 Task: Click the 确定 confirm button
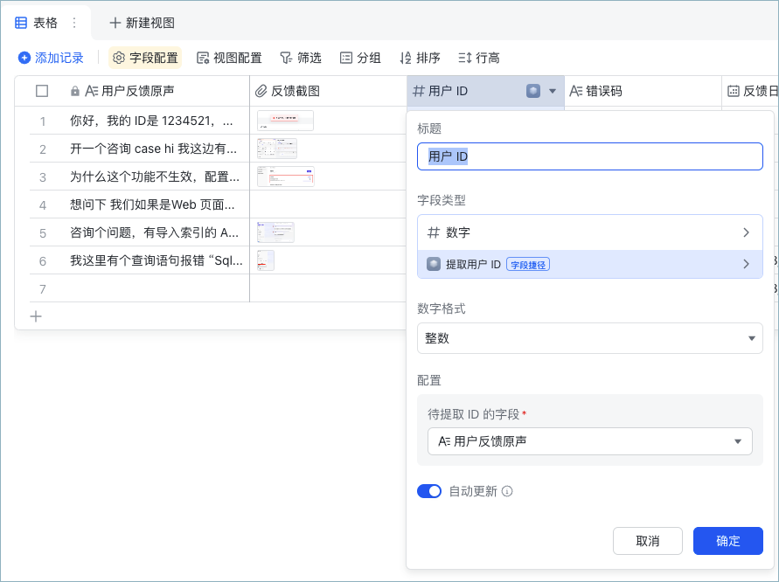727,541
